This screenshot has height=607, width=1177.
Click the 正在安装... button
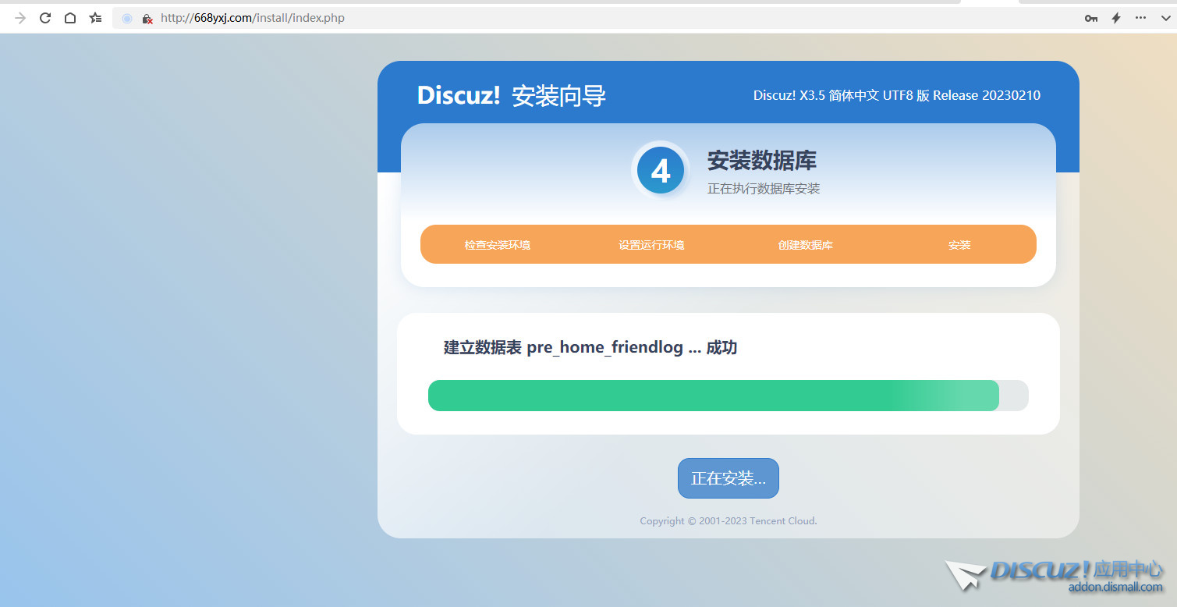(728, 477)
